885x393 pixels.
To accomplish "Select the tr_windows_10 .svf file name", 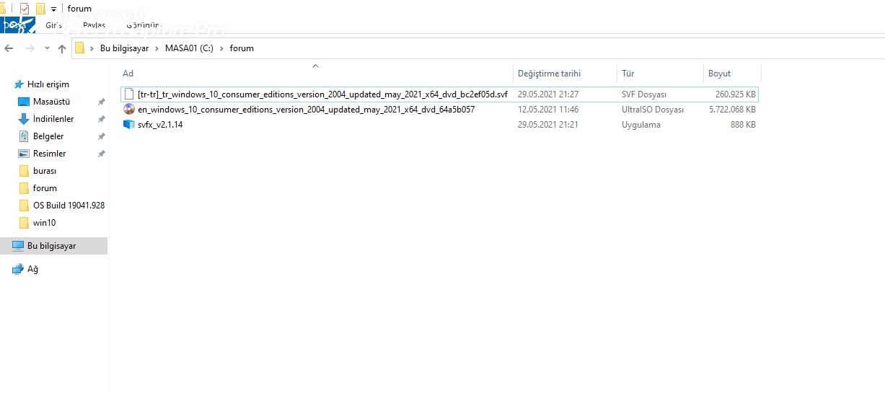I will pos(322,94).
